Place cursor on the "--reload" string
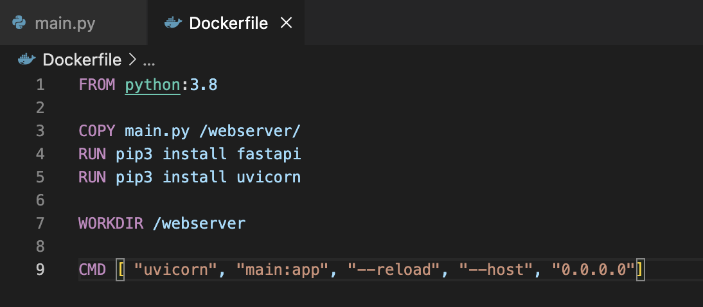703x307 pixels. (395, 270)
